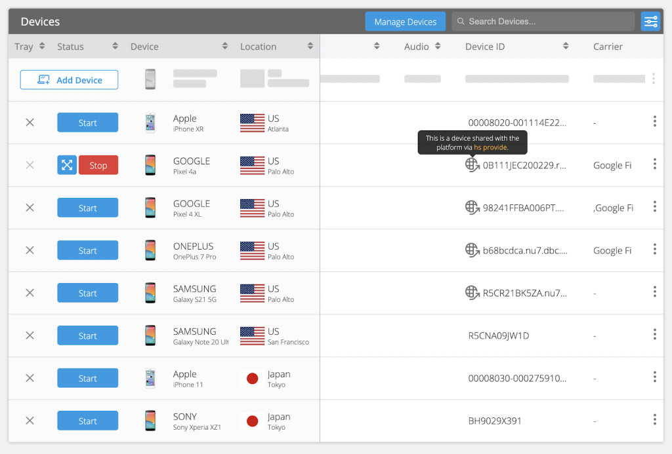Open the column filter settings icon
The width and height of the screenshot is (672, 454).
(x=650, y=22)
